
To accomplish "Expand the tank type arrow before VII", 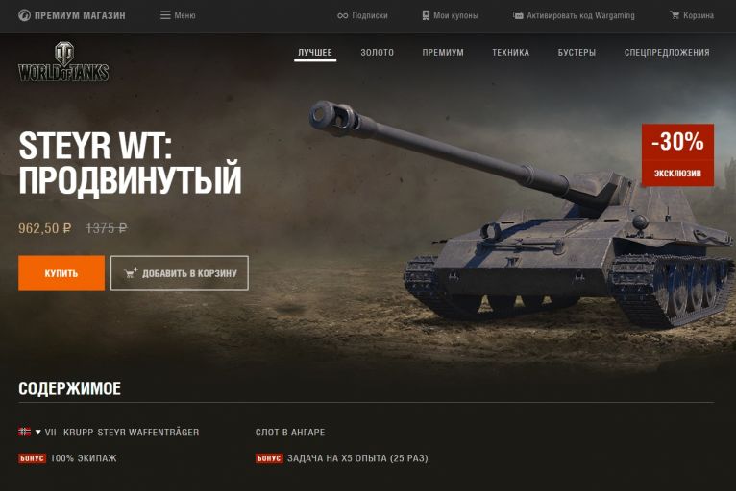I will coord(38,432).
